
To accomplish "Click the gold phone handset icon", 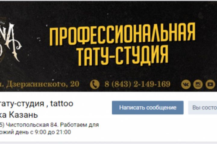I will 95,84.
